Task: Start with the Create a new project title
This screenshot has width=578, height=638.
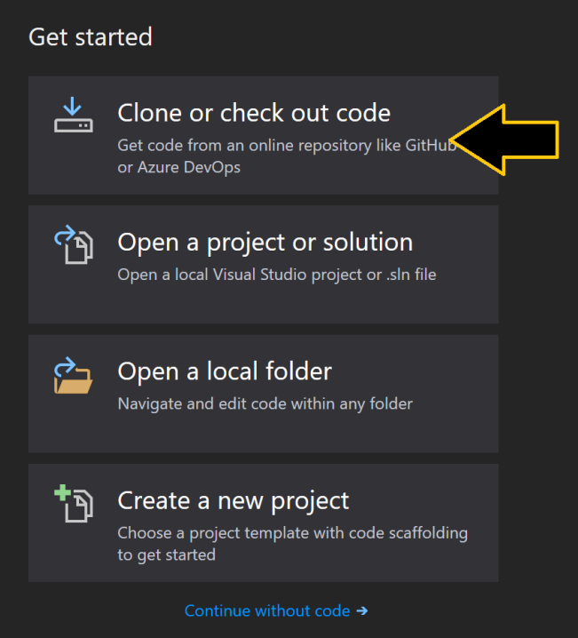Action: click(234, 500)
